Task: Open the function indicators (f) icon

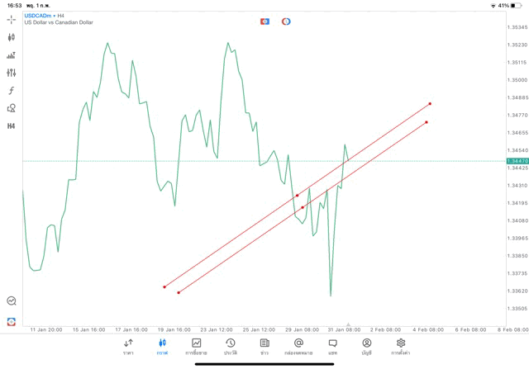Action: (11, 91)
